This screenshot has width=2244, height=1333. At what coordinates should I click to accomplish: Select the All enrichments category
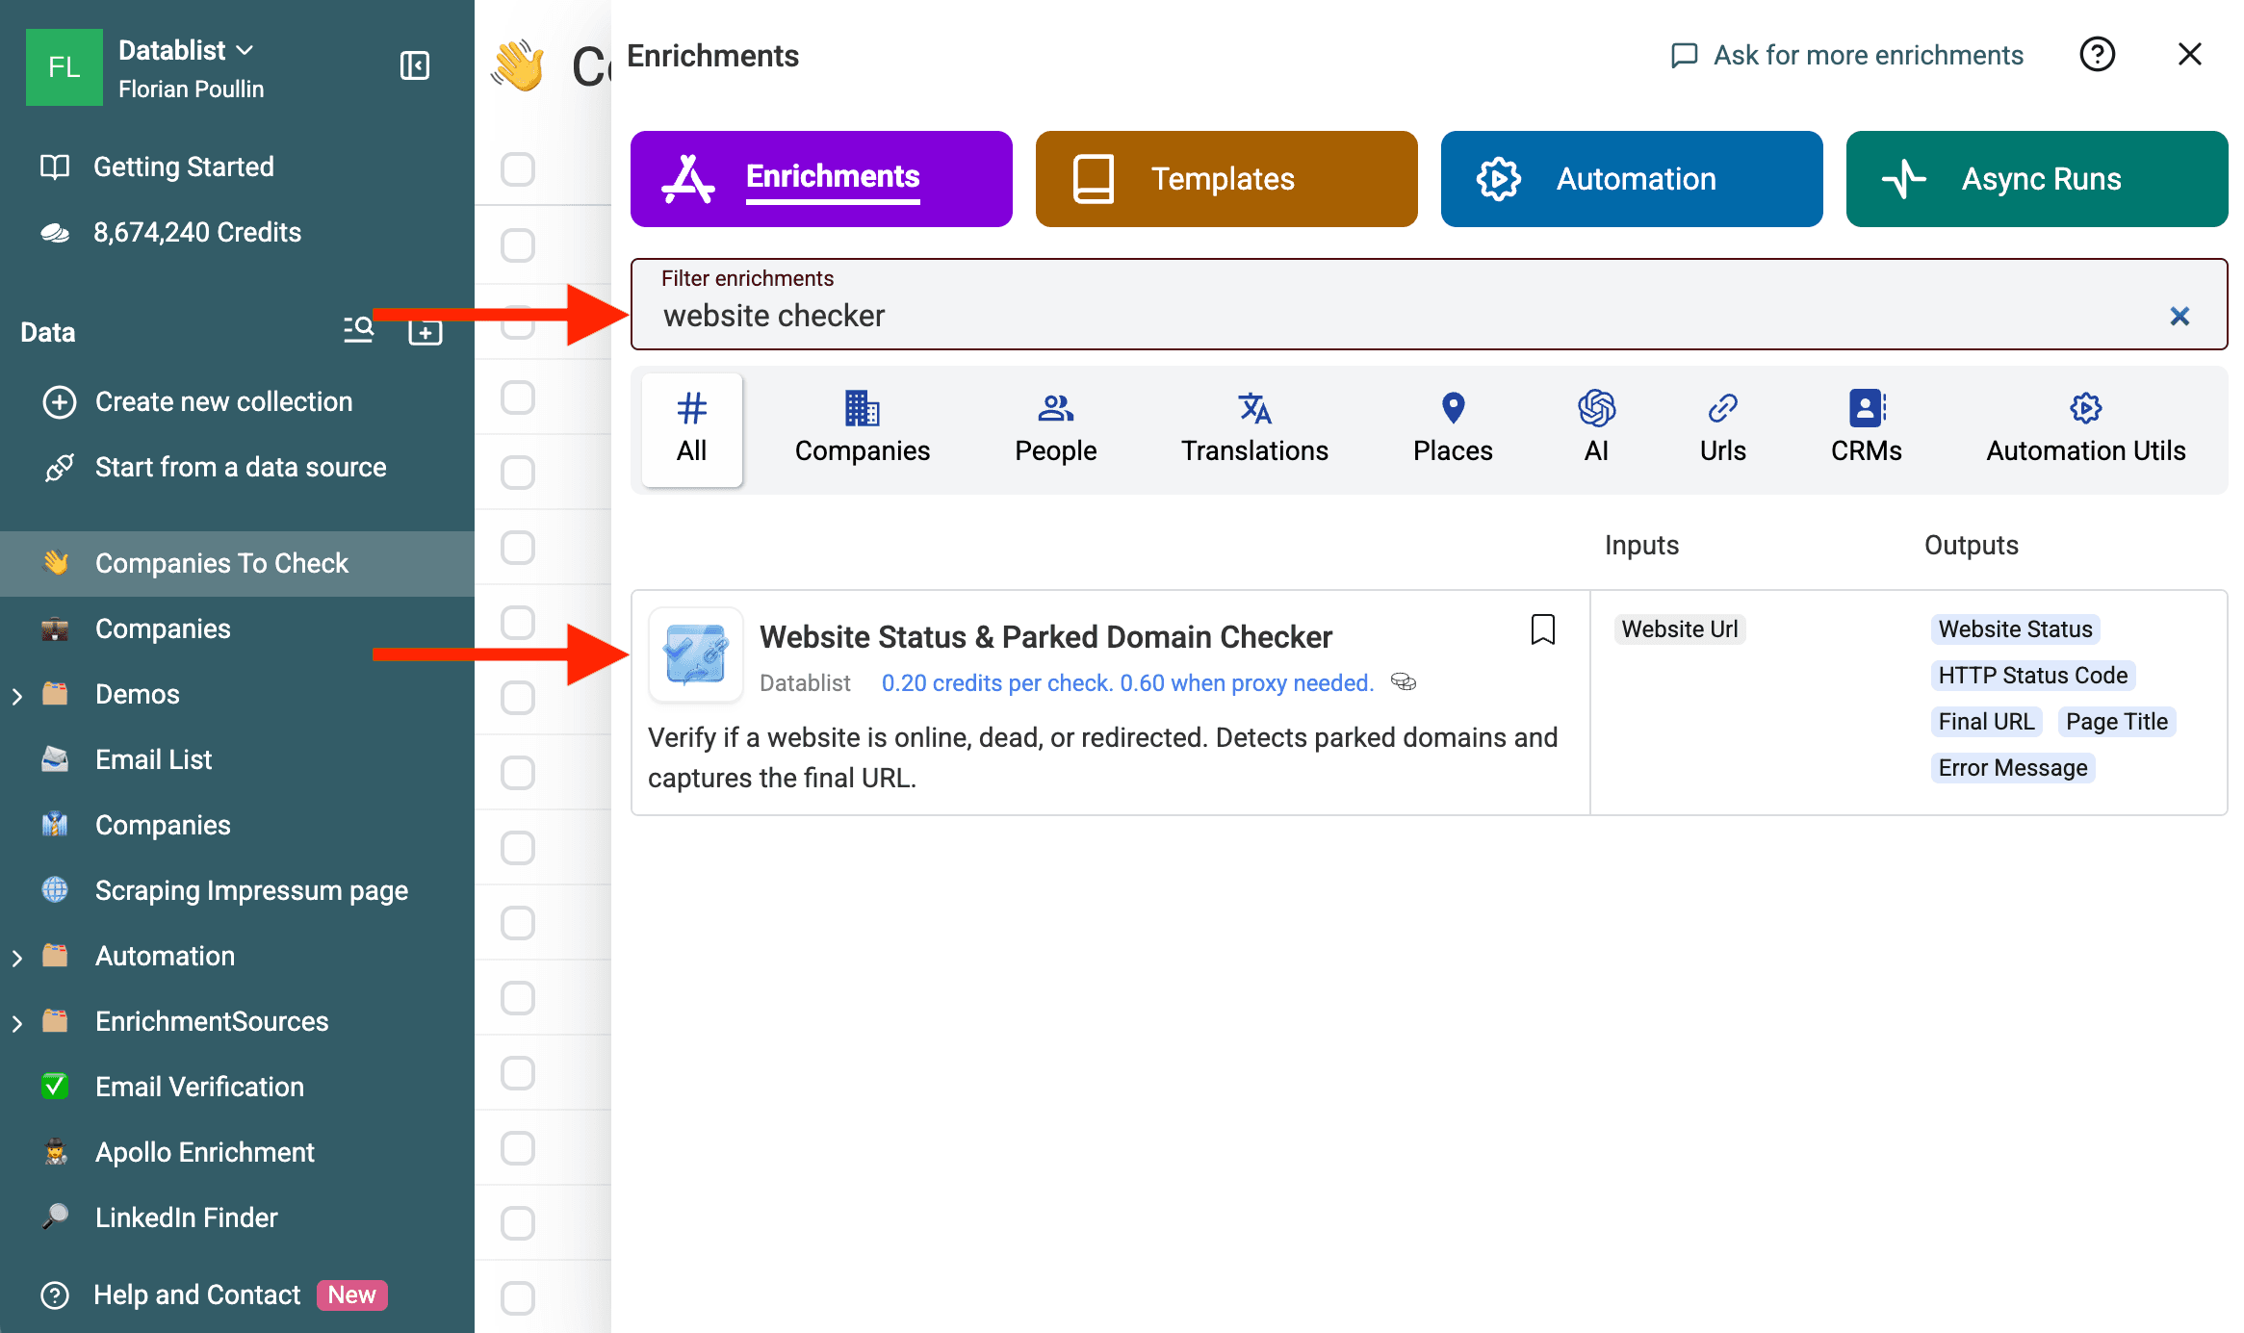(x=691, y=429)
